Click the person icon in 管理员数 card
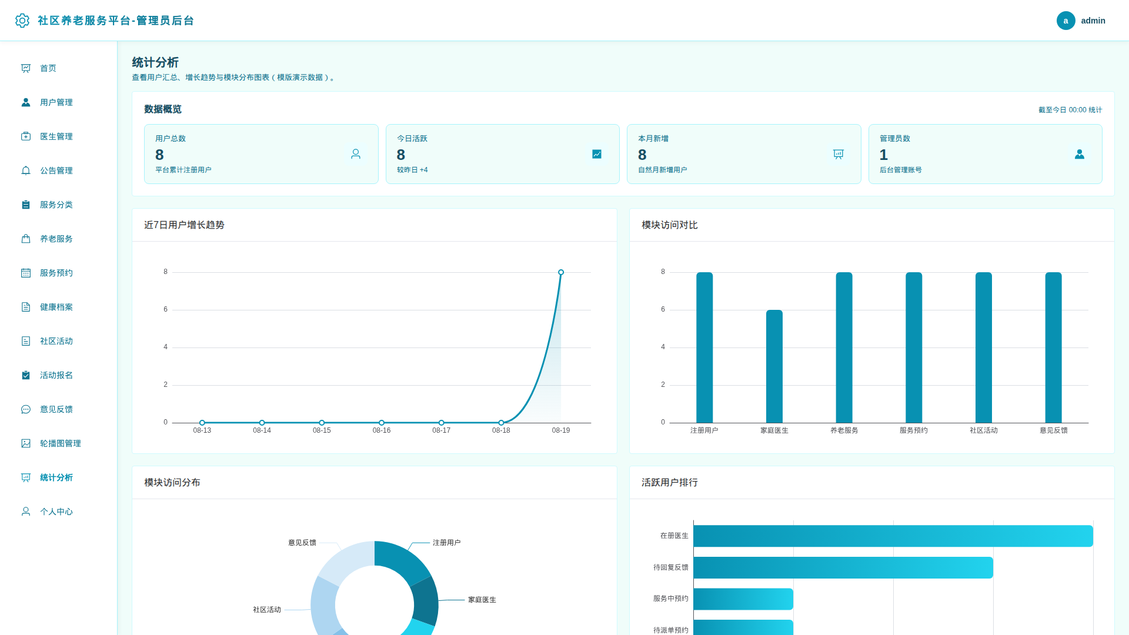1129x635 pixels. (x=1080, y=154)
